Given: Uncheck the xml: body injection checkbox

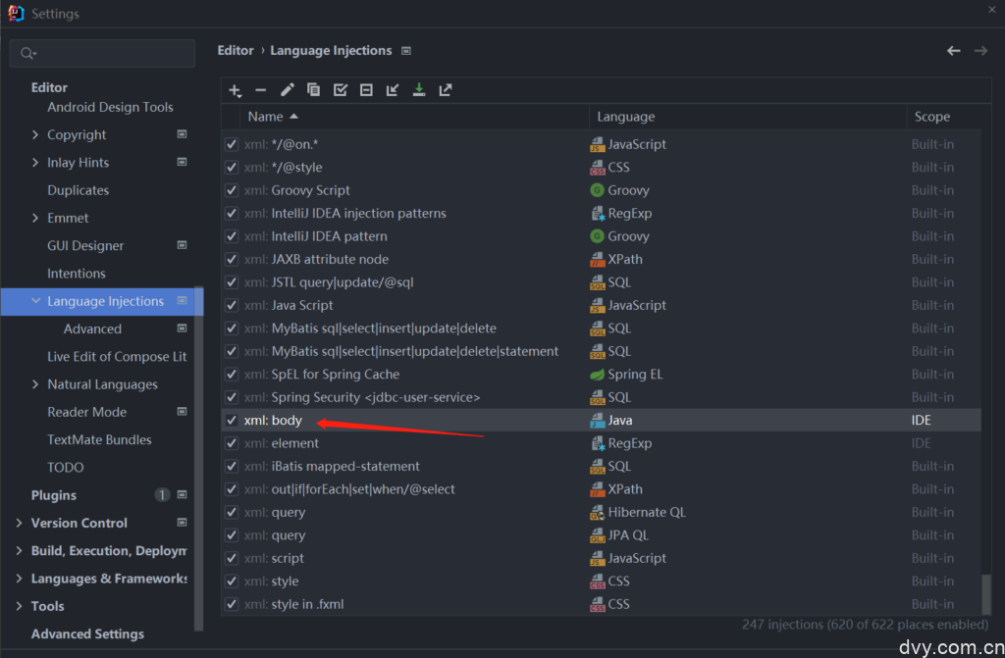Looking at the screenshot, I should click(232, 420).
